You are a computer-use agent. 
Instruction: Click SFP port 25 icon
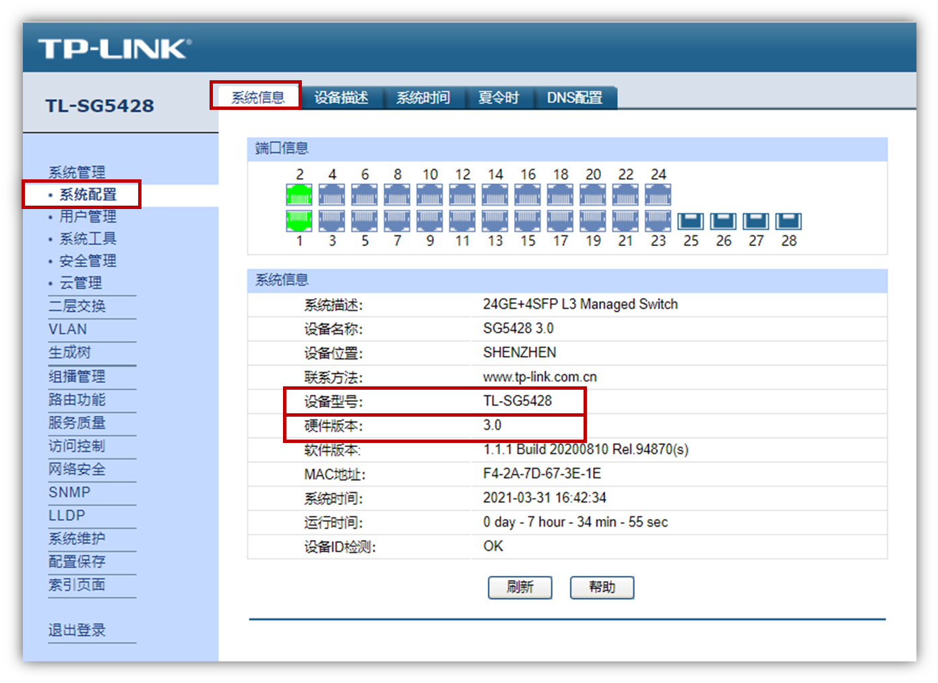click(x=691, y=221)
